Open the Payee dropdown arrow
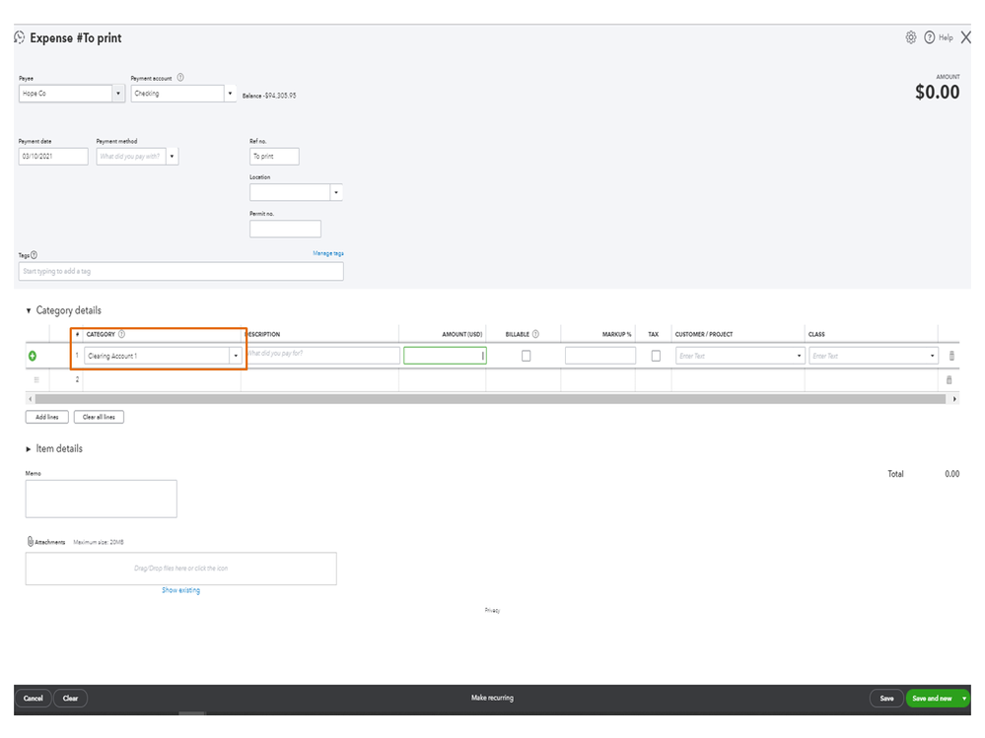 point(118,94)
